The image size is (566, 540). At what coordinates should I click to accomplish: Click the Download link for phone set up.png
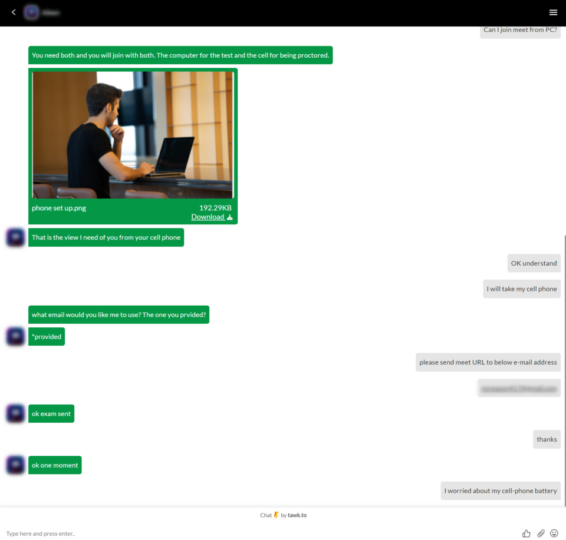208,217
